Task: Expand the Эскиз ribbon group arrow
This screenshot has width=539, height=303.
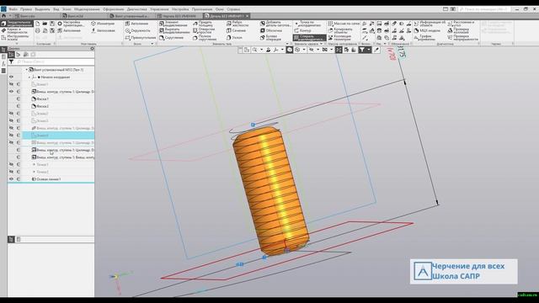Action: [x=152, y=44]
